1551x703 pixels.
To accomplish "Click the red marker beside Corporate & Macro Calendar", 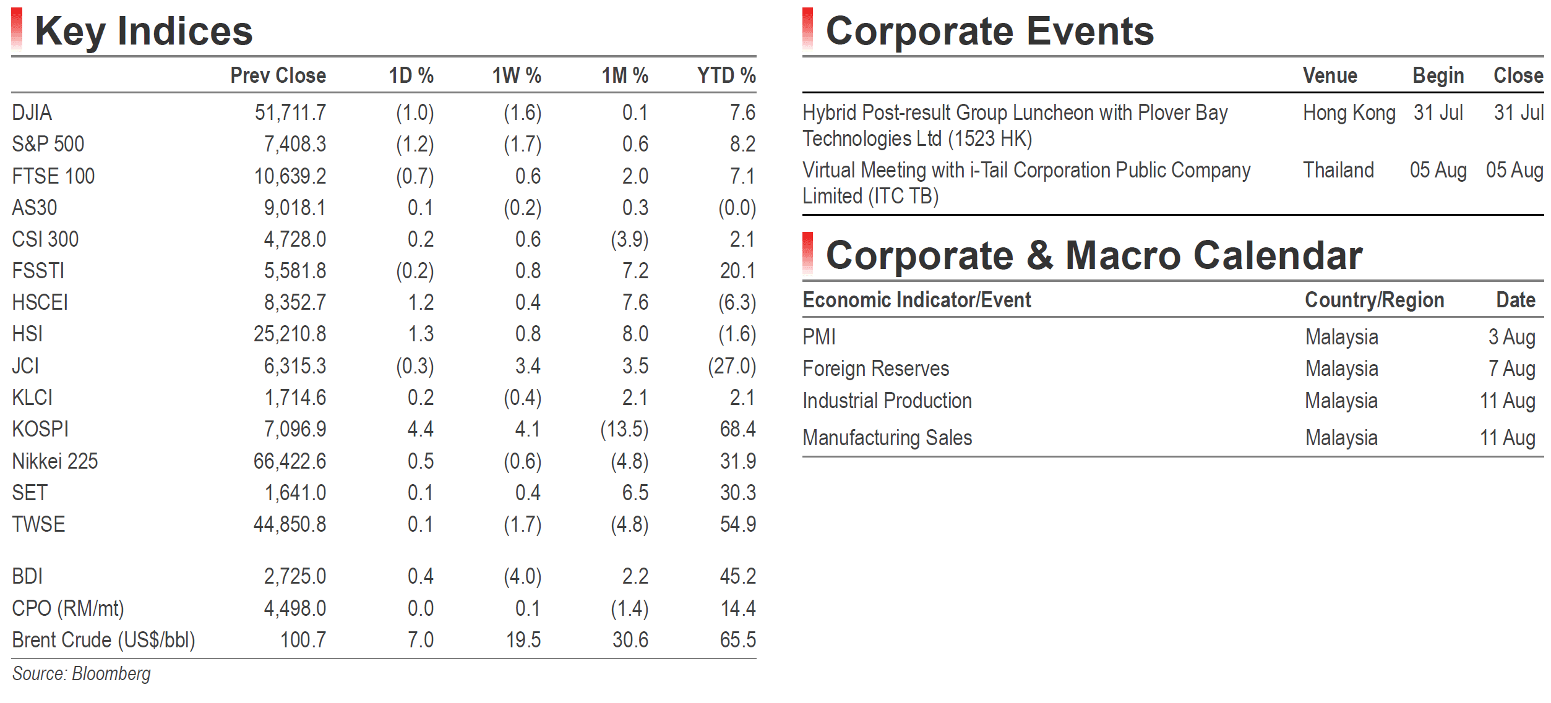I will 808,254.
